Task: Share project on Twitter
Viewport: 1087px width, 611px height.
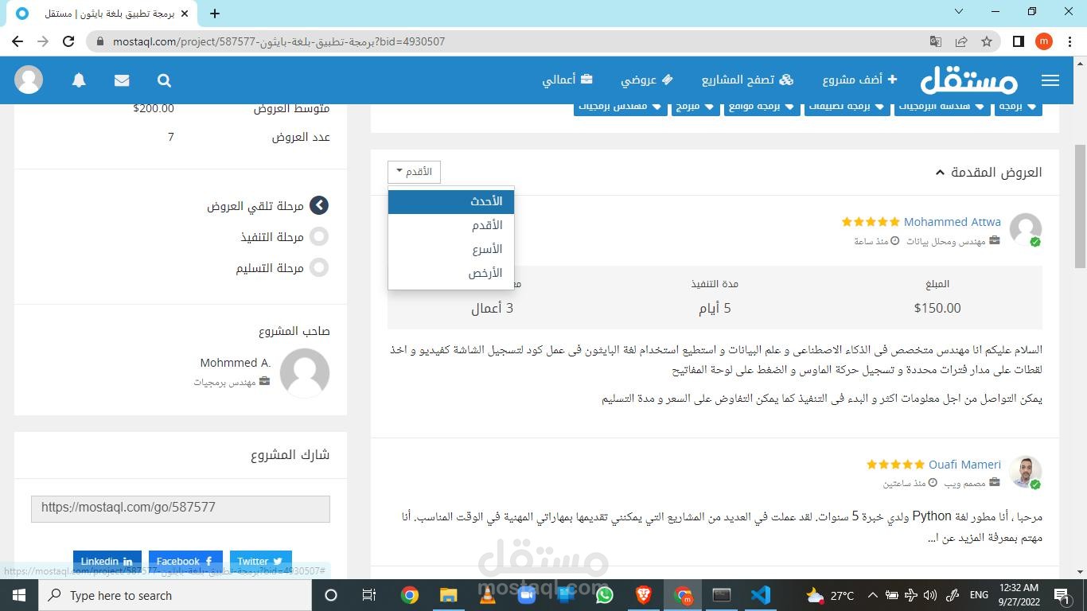Action: pyautogui.click(x=261, y=561)
